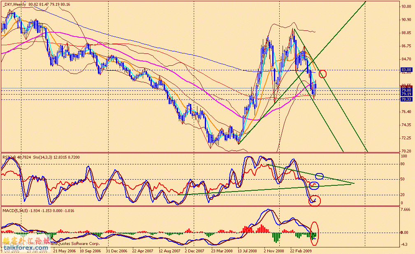Click the Sto(14,3,3) 12.8315 8.7200 indicator label
The height and width of the screenshot is (254, 415).
click(56, 157)
